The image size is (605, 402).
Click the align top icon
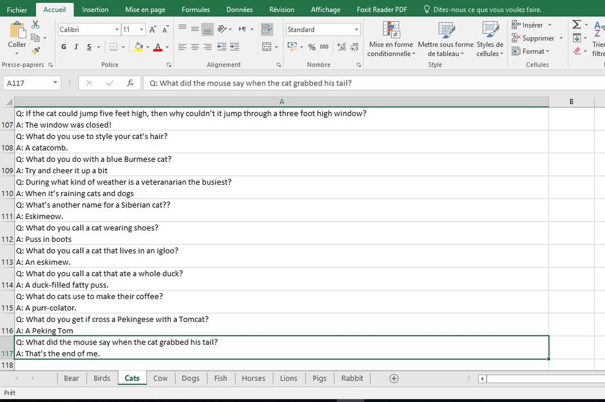pyautogui.click(x=182, y=28)
